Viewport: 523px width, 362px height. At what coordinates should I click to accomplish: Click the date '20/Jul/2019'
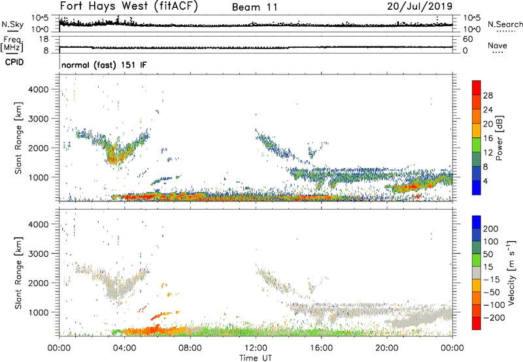[420, 7]
